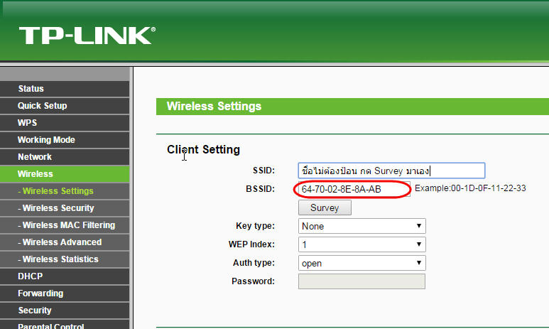The width and height of the screenshot is (549, 329).
Task: Open the WEP Index dropdown
Action: pos(362,244)
